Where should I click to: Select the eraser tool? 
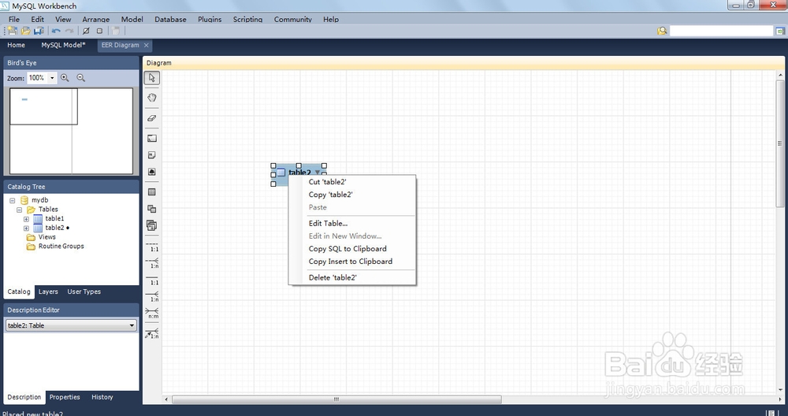pos(152,118)
